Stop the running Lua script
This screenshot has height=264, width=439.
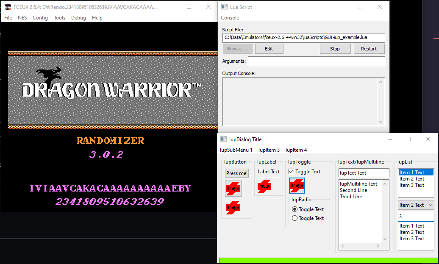(x=335, y=49)
